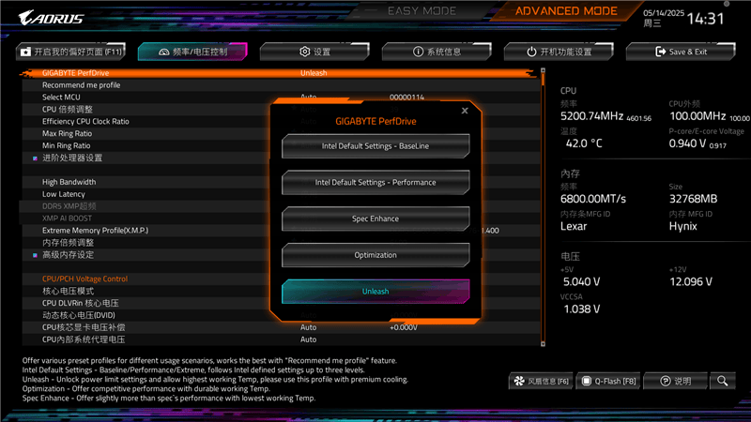Click the magnifier search icon
Viewport: 751px width, 422px height.
click(723, 381)
